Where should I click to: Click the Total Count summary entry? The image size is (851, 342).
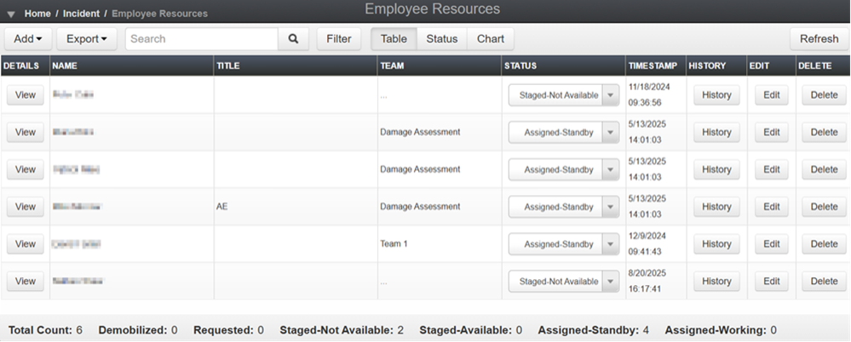click(x=46, y=330)
